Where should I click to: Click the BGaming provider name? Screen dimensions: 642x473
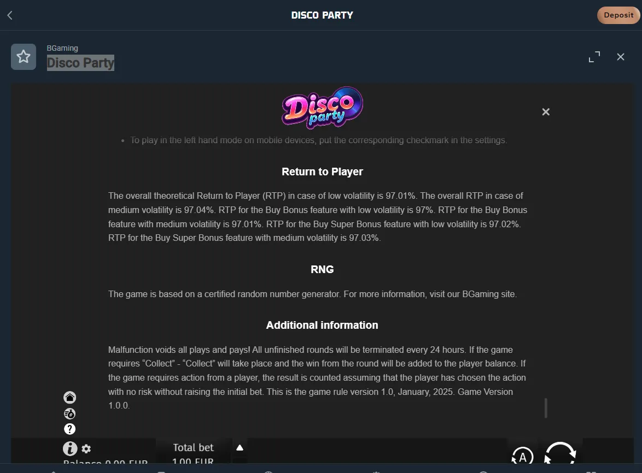62,48
